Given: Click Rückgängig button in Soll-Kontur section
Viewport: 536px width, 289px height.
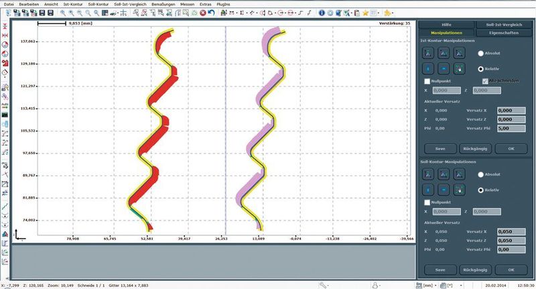Looking at the screenshot, I should pos(476,270).
